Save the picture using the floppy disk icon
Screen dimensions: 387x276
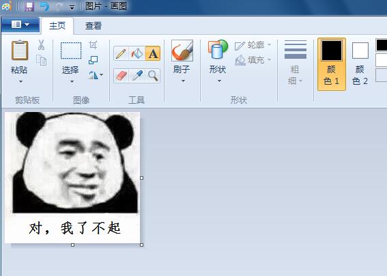coord(29,6)
